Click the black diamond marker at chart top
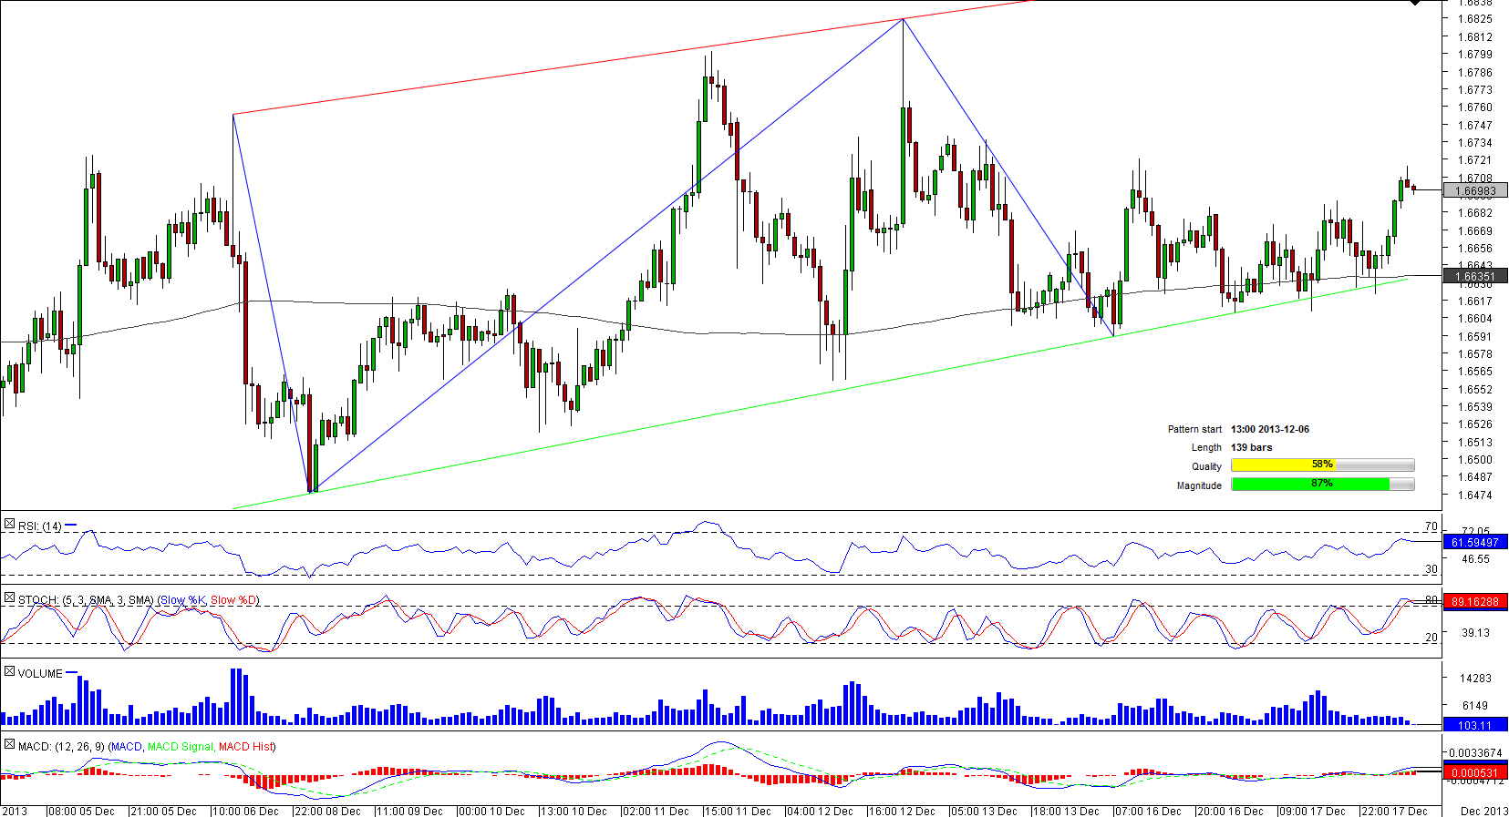This screenshot has height=817, width=1509. [x=1414, y=3]
